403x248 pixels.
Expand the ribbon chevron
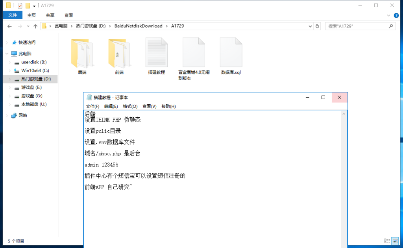coord(388,15)
